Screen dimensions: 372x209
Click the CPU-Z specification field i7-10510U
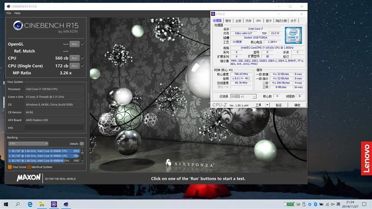tap(267, 48)
